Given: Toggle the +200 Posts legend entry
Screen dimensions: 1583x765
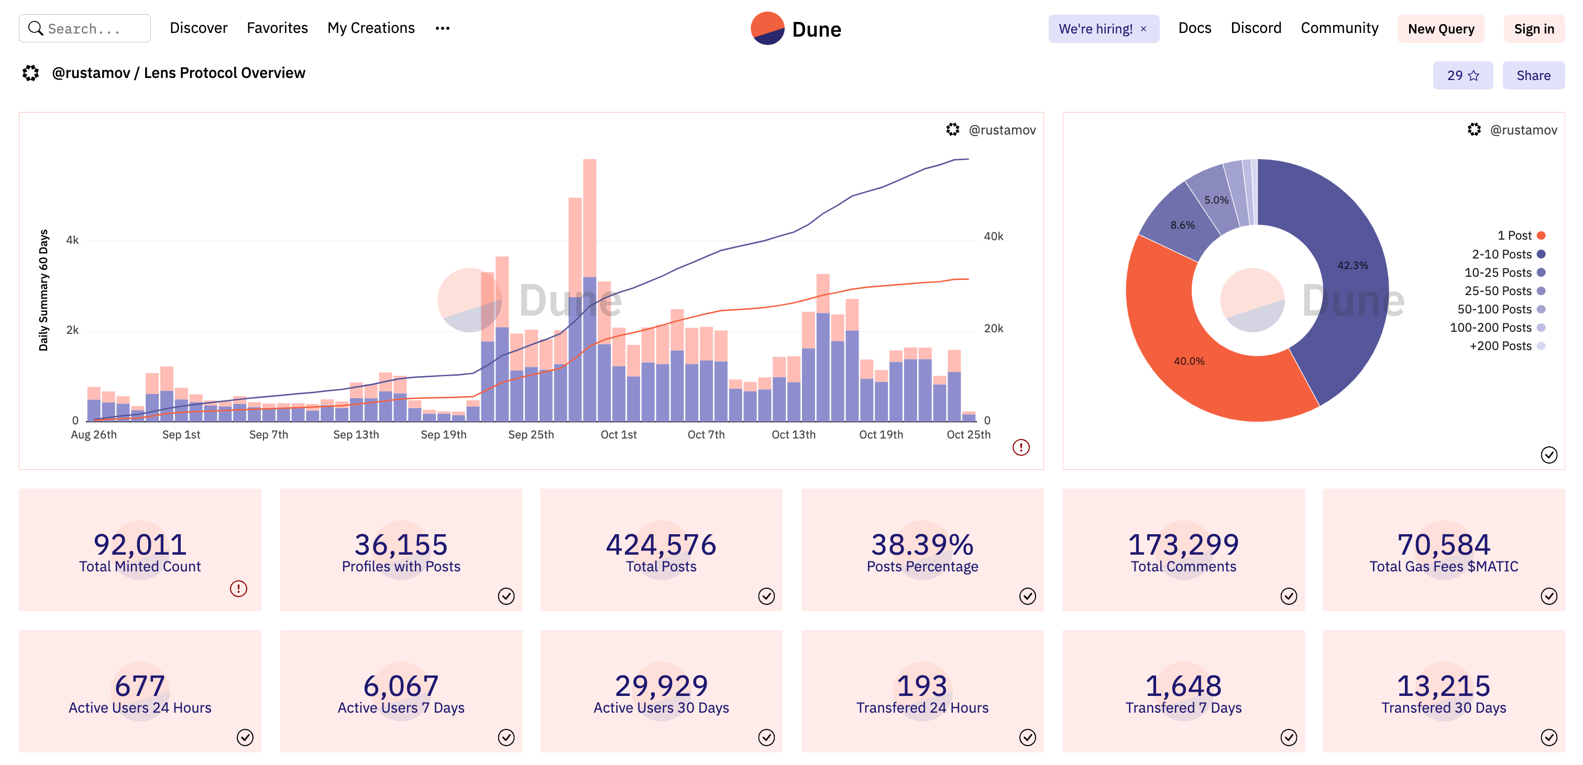Looking at the screenshot, I should 1507,346.
